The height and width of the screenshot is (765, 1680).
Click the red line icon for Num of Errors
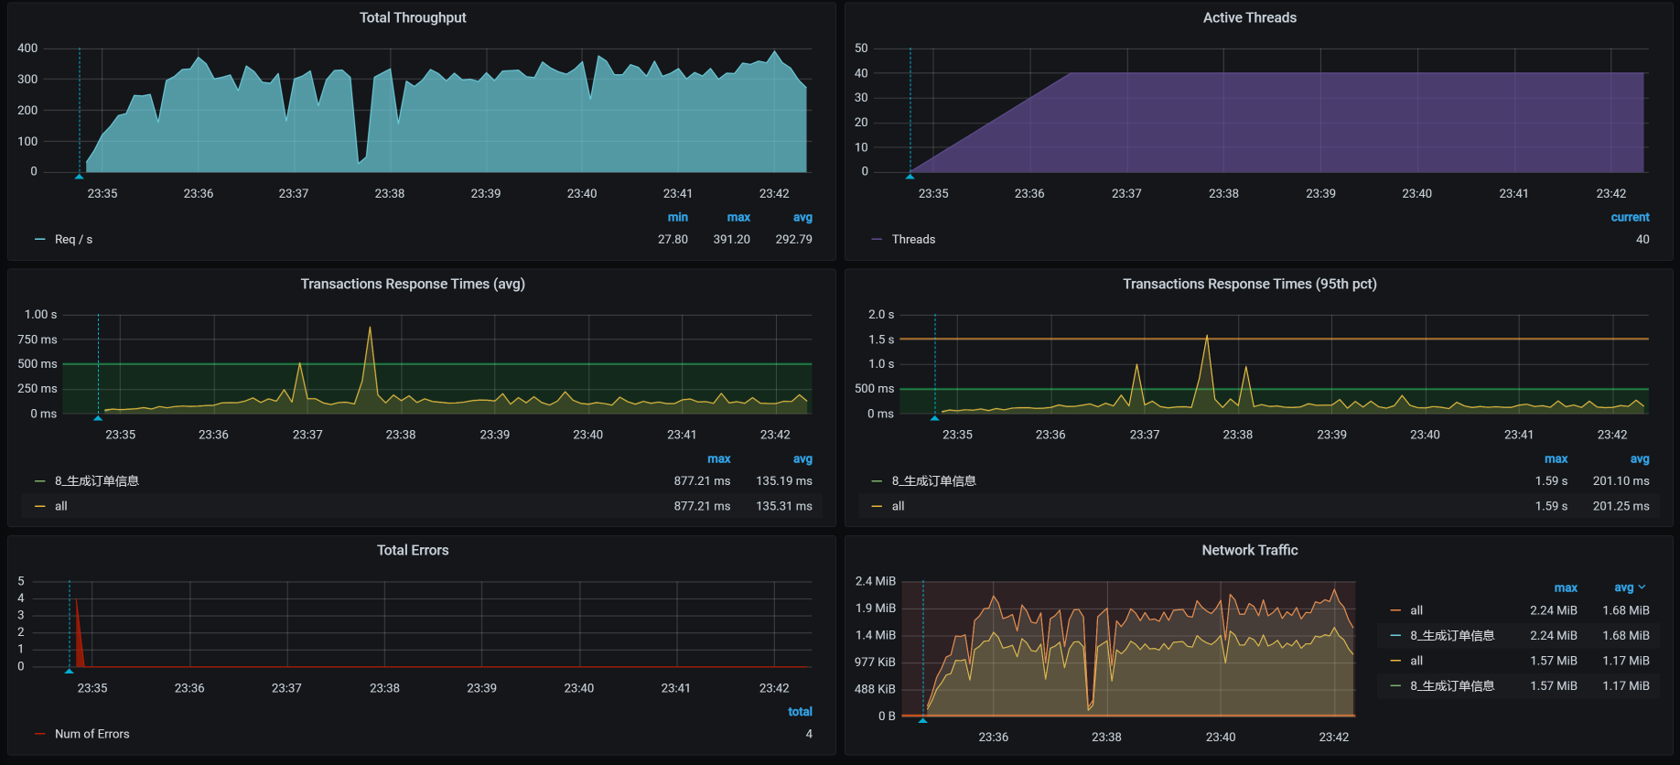click(x=40, y=734)
